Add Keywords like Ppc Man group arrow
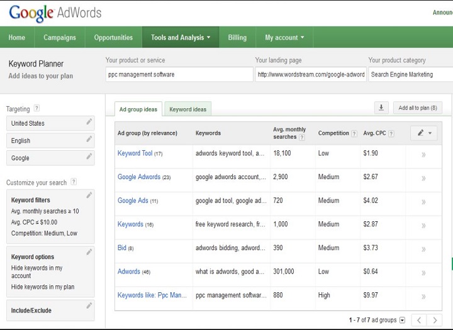Image resolution: width=453 pixels, height=330 pixels. pyautogui.click(x=423, y=297)
